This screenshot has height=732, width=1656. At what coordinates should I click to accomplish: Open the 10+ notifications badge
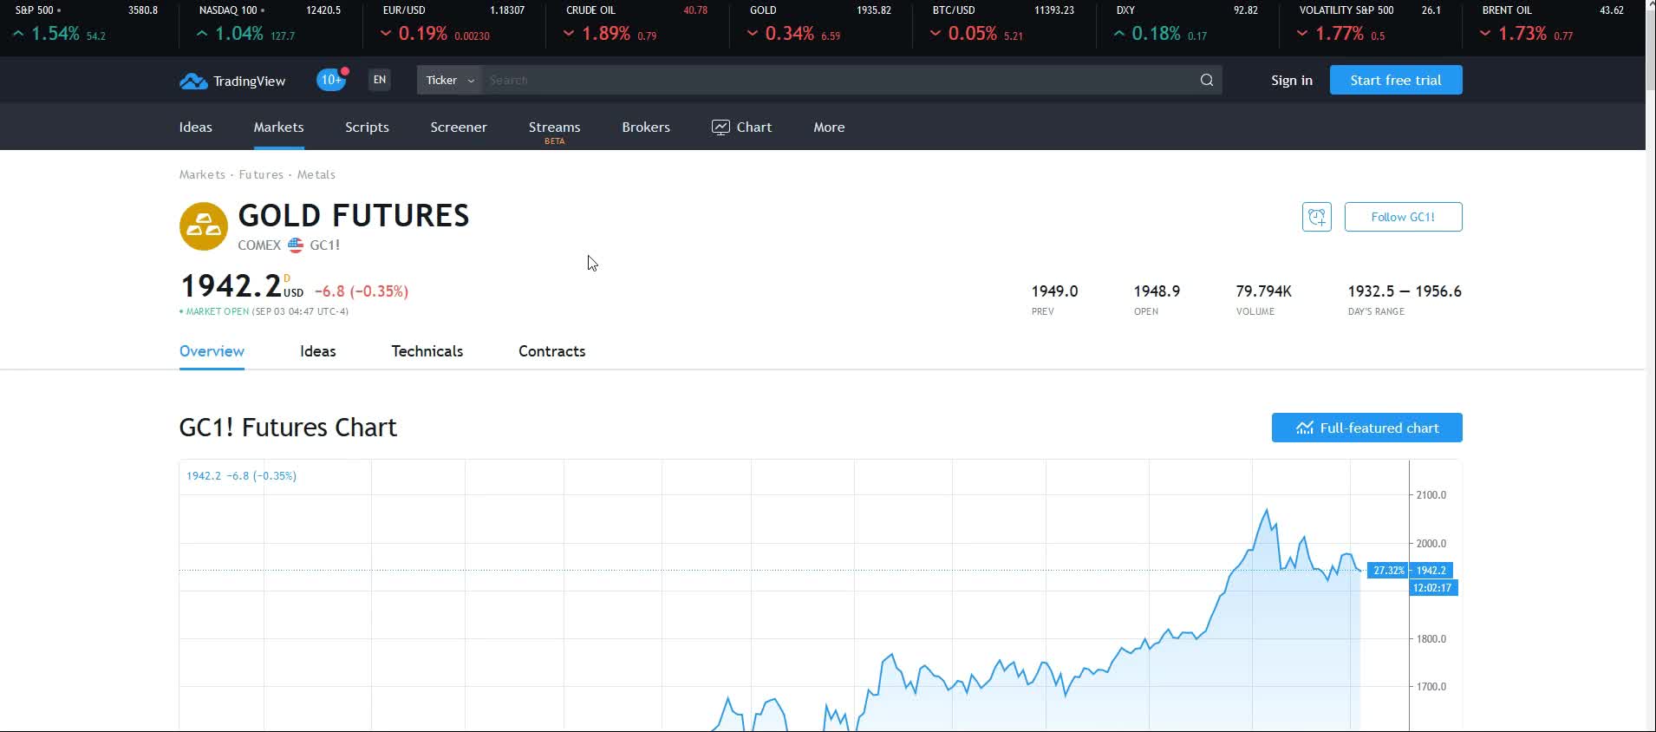pyautogui.click(x=331, y=80)
